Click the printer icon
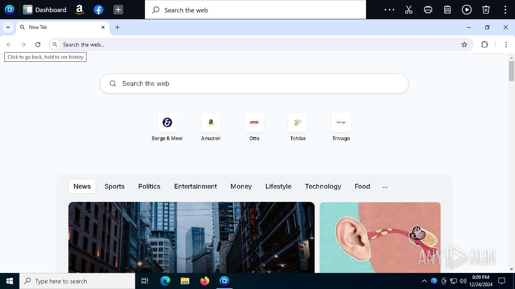This screenshot has width=515, height=289. [x=428, y=10]
